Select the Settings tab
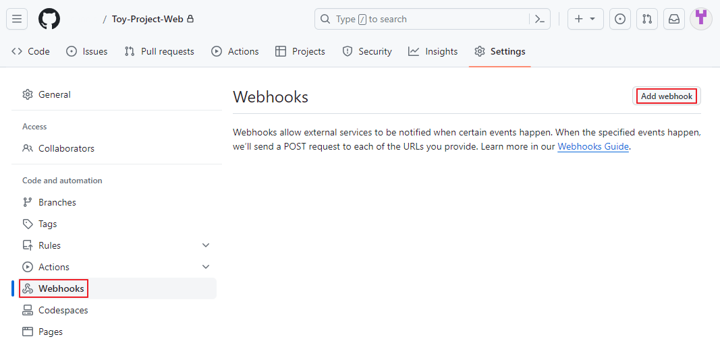Viewport: 720px width, 341px height. click(x=499, y=51)
